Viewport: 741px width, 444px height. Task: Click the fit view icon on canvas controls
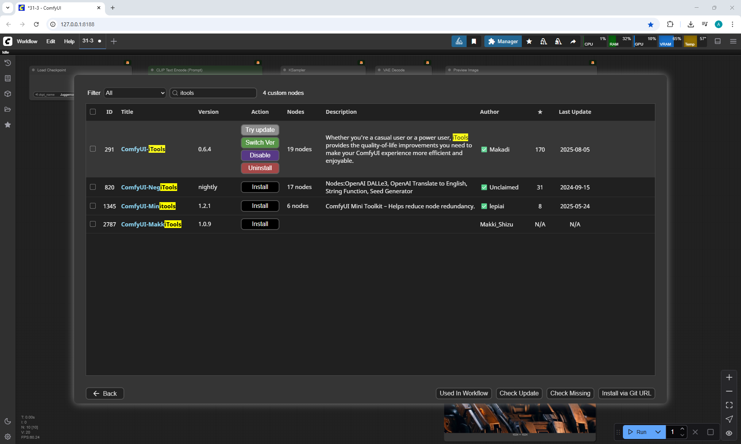(x=729, y=405)
